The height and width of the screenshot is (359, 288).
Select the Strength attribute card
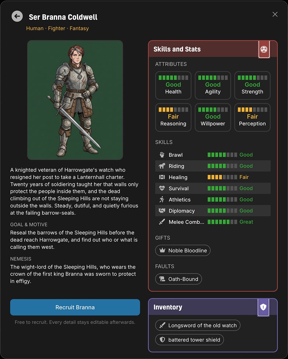252,85
